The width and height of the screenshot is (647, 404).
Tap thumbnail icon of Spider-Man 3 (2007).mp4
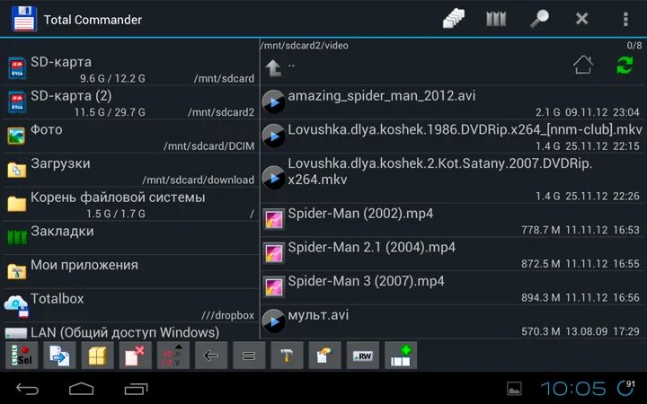[273, 287]
